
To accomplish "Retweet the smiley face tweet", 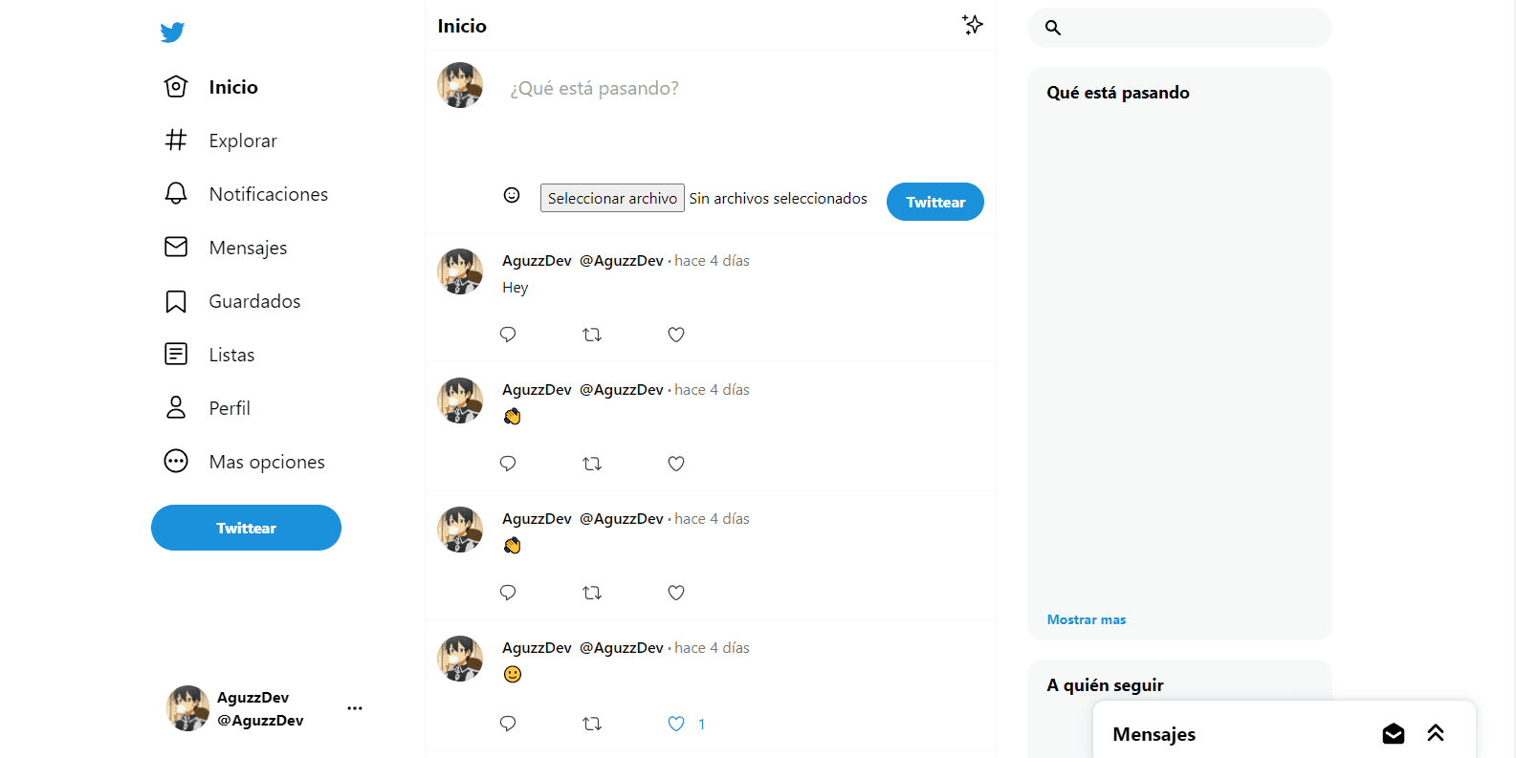I will [592, 724].
